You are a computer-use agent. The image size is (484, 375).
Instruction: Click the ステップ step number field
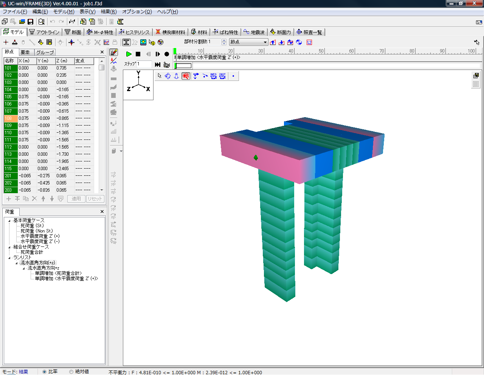(x=144, y=64)
